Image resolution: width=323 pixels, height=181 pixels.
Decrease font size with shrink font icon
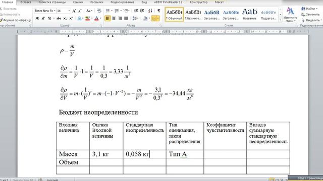coord(80,11)
